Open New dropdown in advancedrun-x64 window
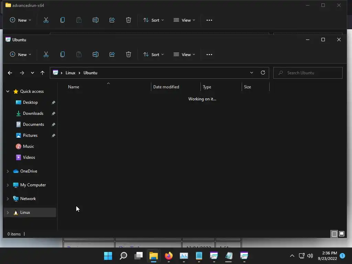Screen dimensions: 352x264 pos(20,20)
